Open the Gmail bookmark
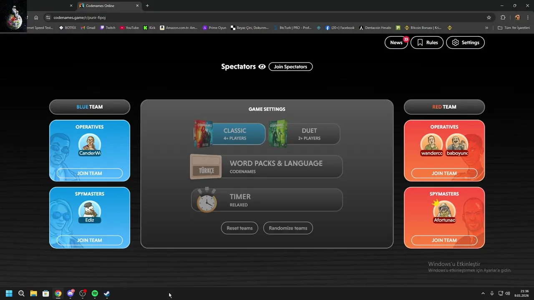534x300 pixels. click(x=88, y=28)
